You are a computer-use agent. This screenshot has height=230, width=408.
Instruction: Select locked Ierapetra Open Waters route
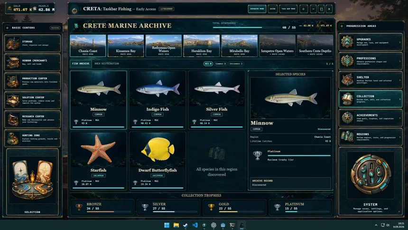click(277, 45)
